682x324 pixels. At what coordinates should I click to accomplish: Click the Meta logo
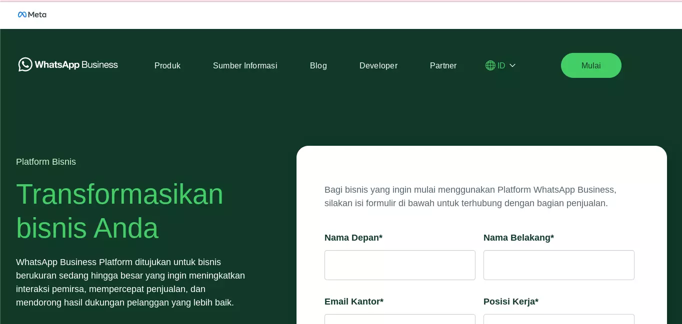(x=32, y=14)
